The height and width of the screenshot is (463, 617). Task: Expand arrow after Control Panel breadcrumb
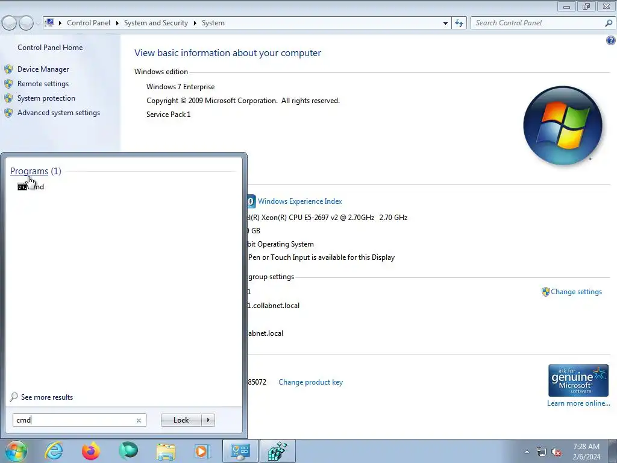[117, 24]
